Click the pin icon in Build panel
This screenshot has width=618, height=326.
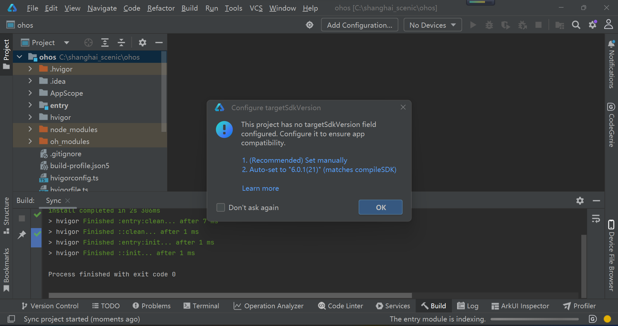[22, 235]
